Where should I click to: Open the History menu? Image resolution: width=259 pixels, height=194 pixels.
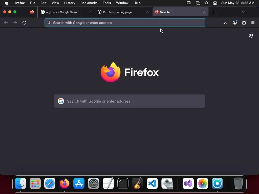tap(70, 3)
